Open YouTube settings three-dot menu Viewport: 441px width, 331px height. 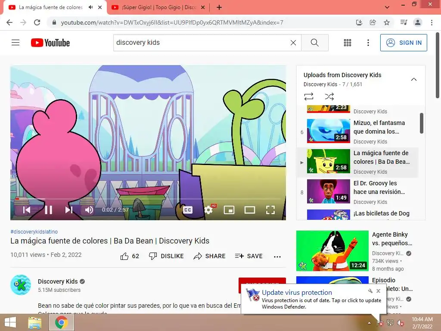point(368,43)
